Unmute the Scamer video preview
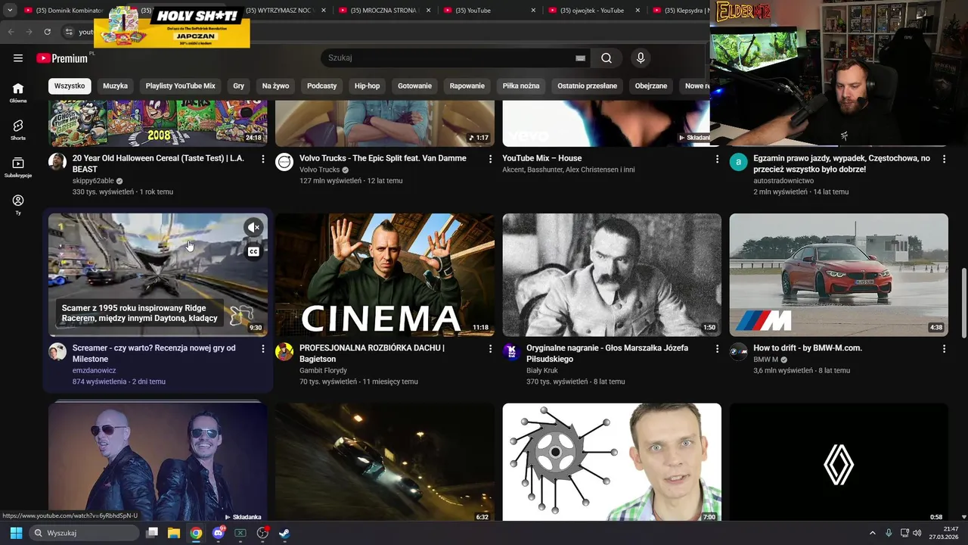968x545 pixels. tap(253, 227)
